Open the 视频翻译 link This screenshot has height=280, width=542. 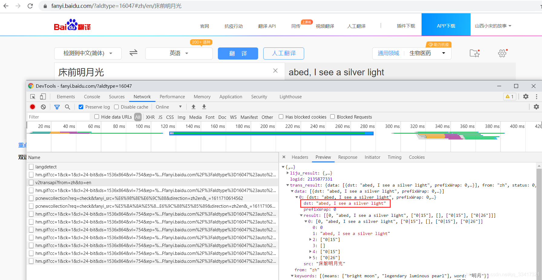point(325,26)
